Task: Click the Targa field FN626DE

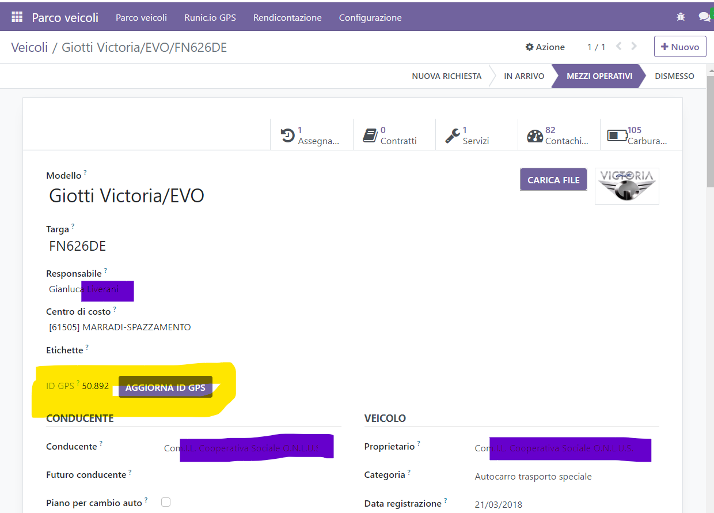Action: 78,246
